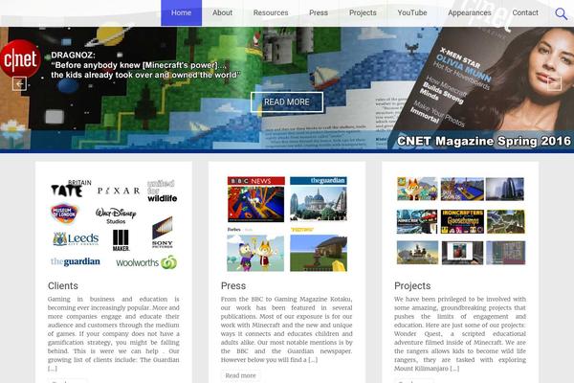Click the United for Wildlife logo
574x383 pixels.
(163, 191)
